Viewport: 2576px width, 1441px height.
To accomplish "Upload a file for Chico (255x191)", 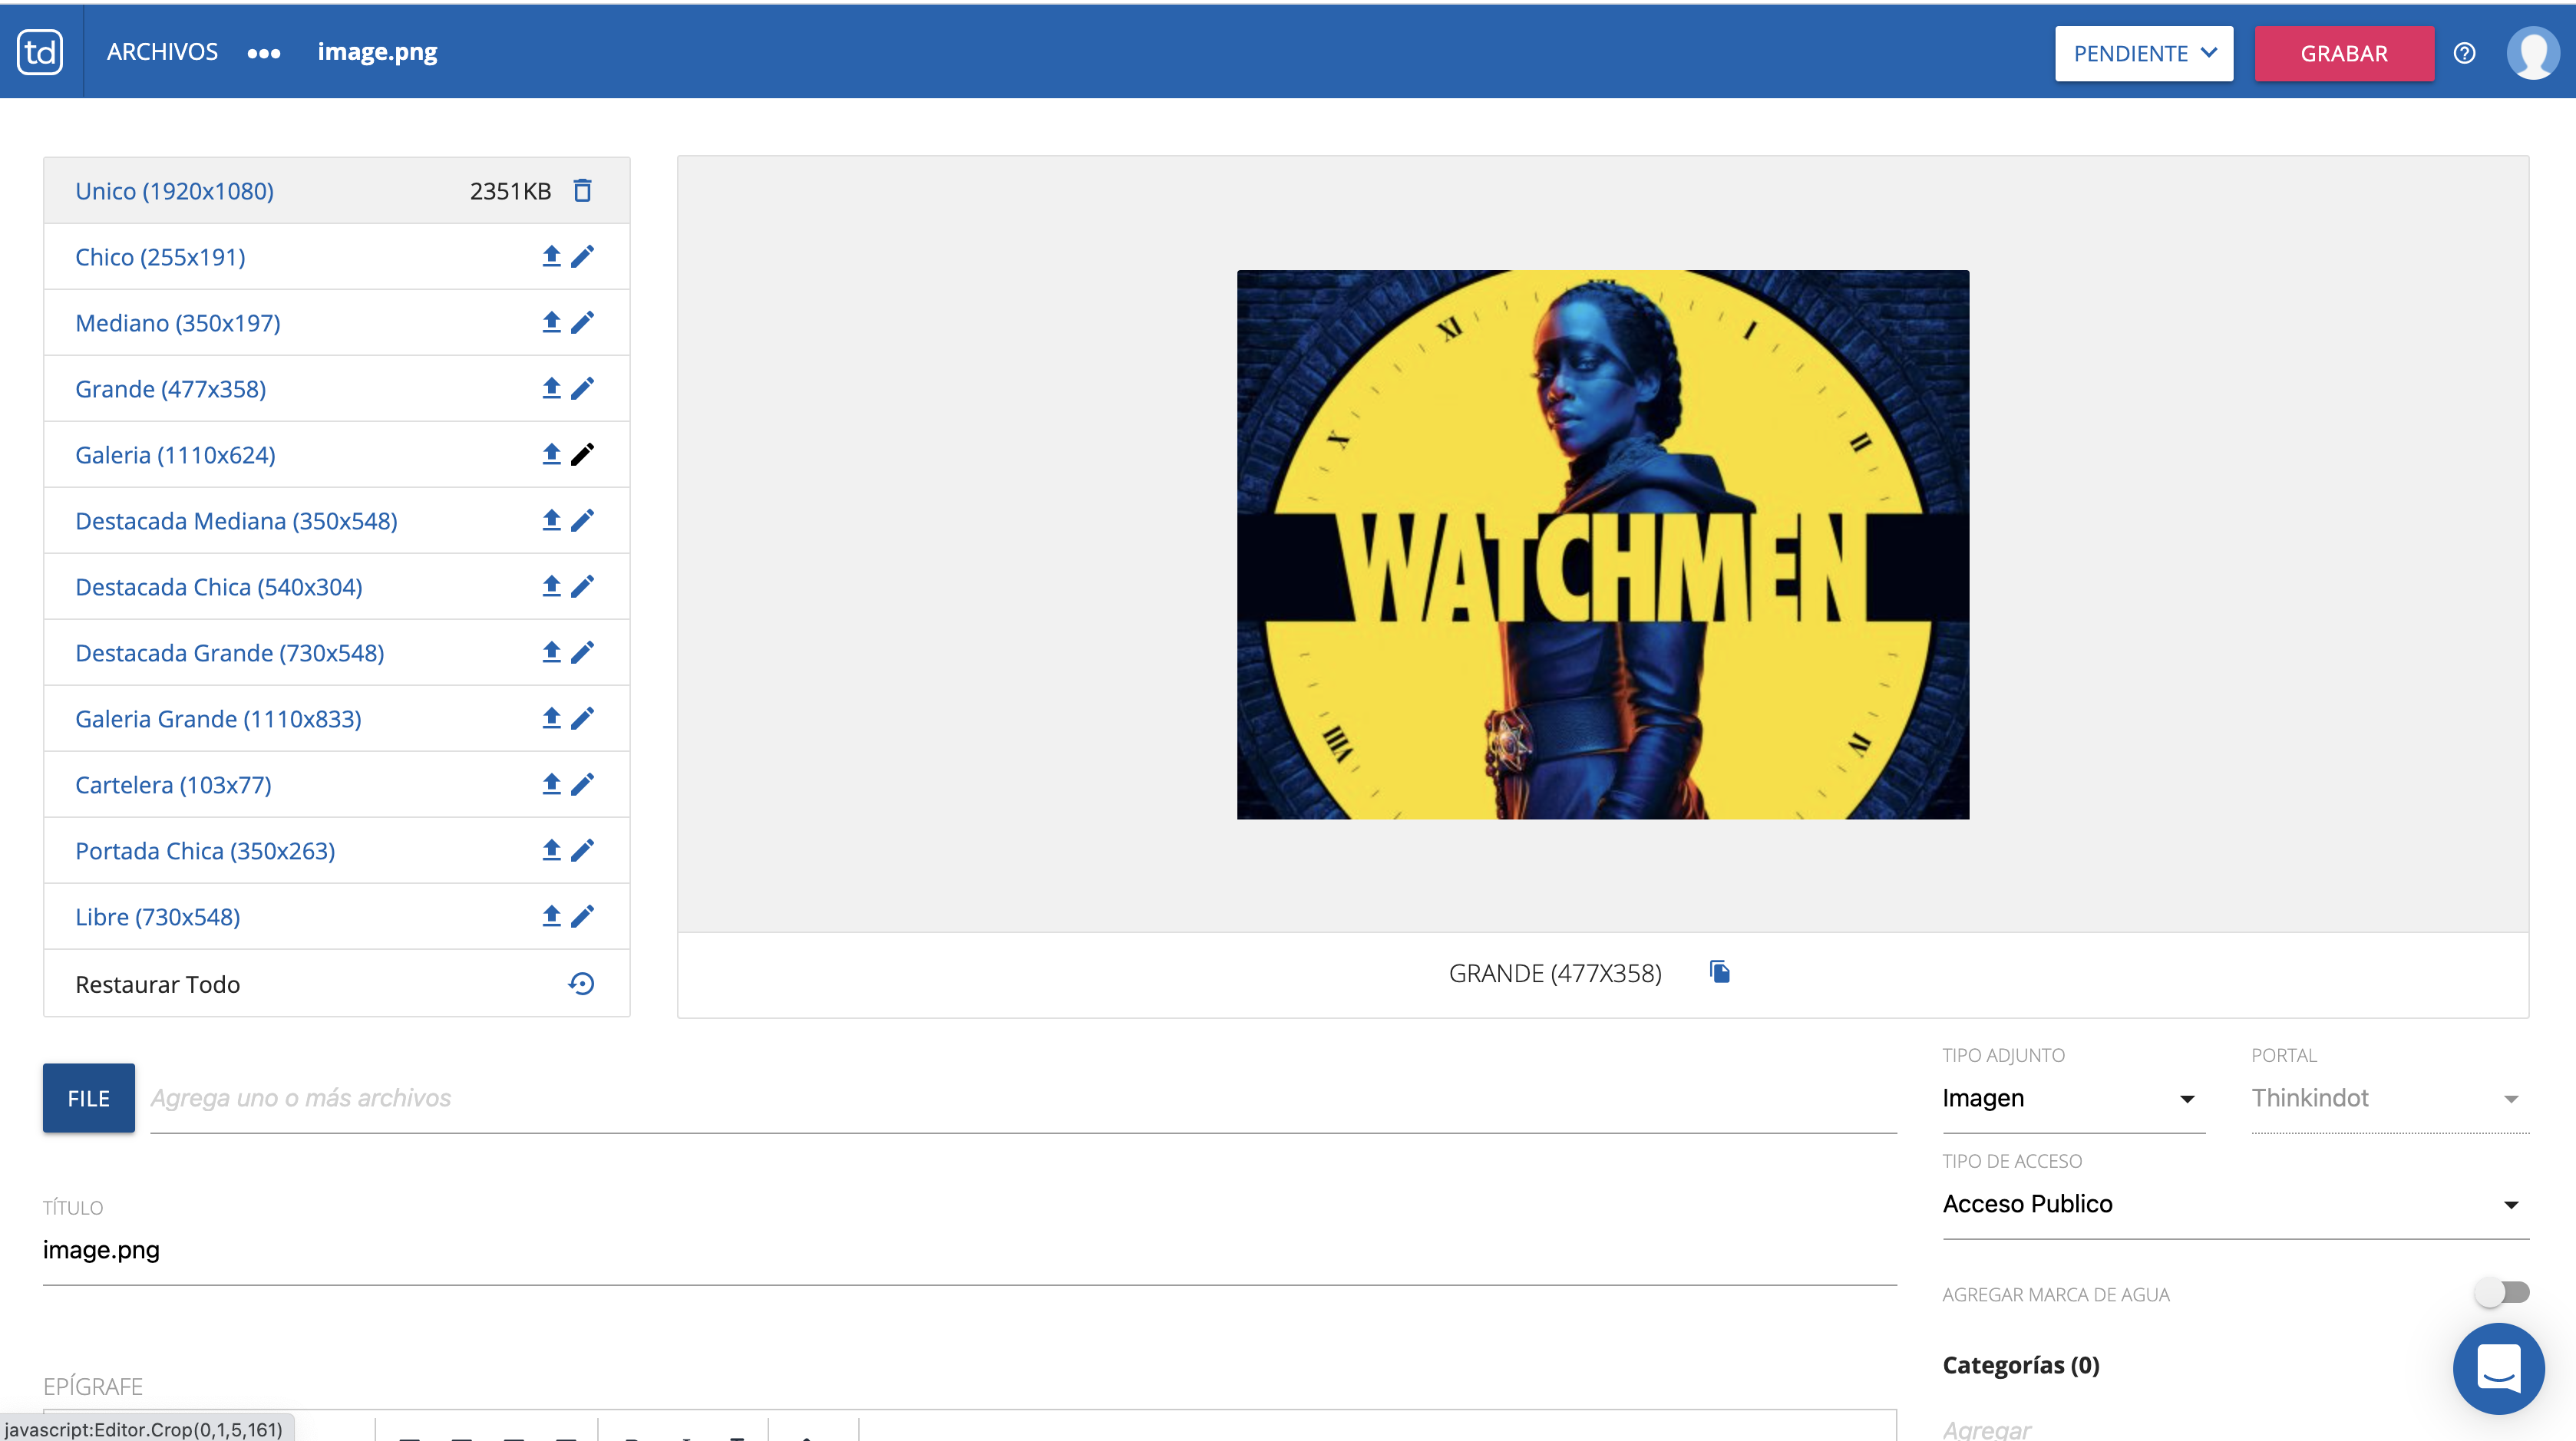I will (x=551, y=257).
